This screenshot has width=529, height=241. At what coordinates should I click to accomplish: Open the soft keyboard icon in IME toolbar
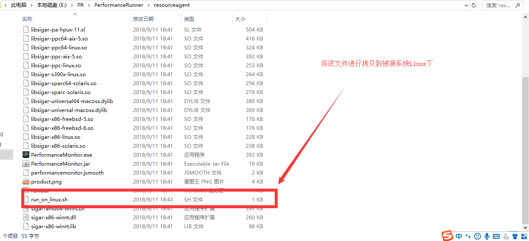[x=496, y=236]
